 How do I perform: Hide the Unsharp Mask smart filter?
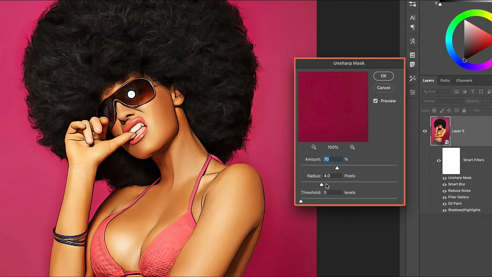[x=444, y=178]
